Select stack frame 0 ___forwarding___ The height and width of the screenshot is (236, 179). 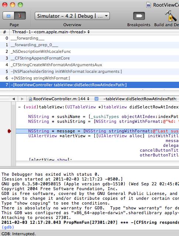coord(89,38)
